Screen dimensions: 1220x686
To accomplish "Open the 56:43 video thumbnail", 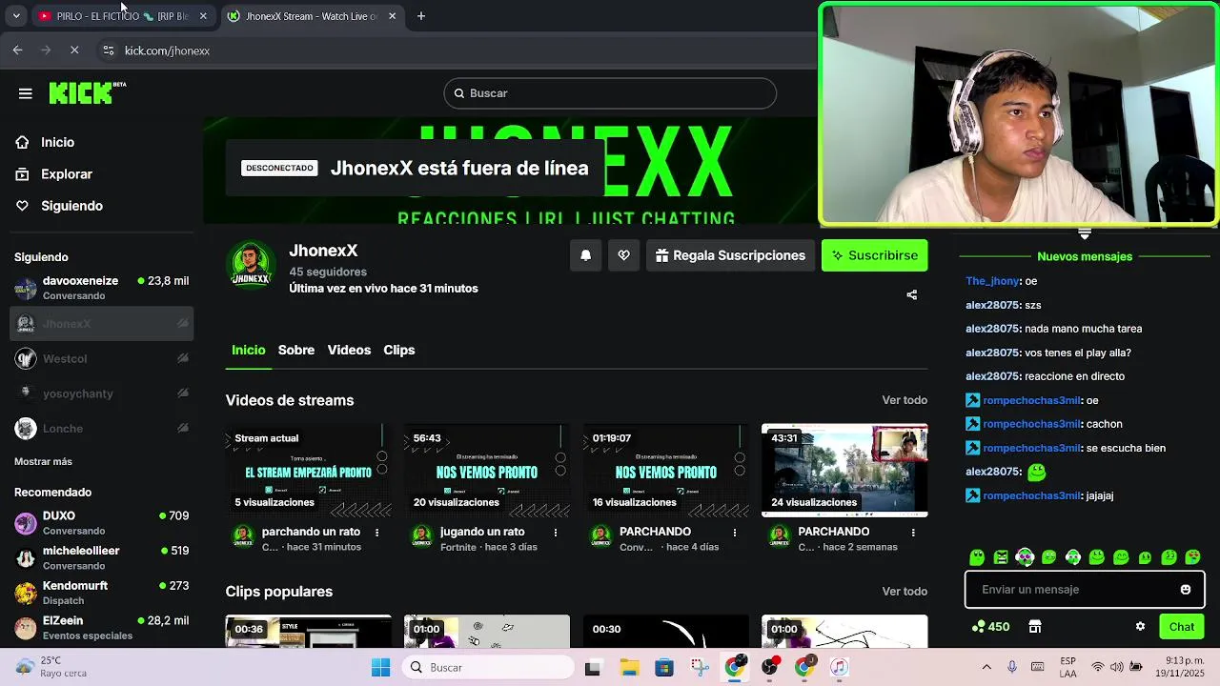I will (x=487, y=471).
